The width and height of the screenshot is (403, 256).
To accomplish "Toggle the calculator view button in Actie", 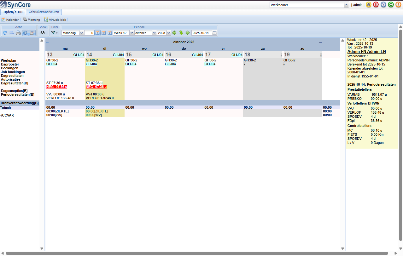I will pyautogui.click(x=32, y=33).
